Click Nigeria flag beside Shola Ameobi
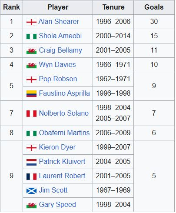 (31, 37)
